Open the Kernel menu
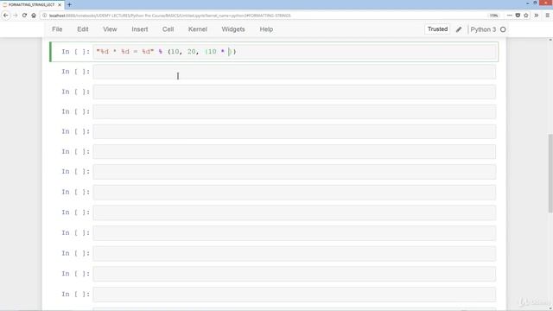Image resolution: width=553 pixels, height=311 pixels. pyautogui.click(x=198, y=29)
